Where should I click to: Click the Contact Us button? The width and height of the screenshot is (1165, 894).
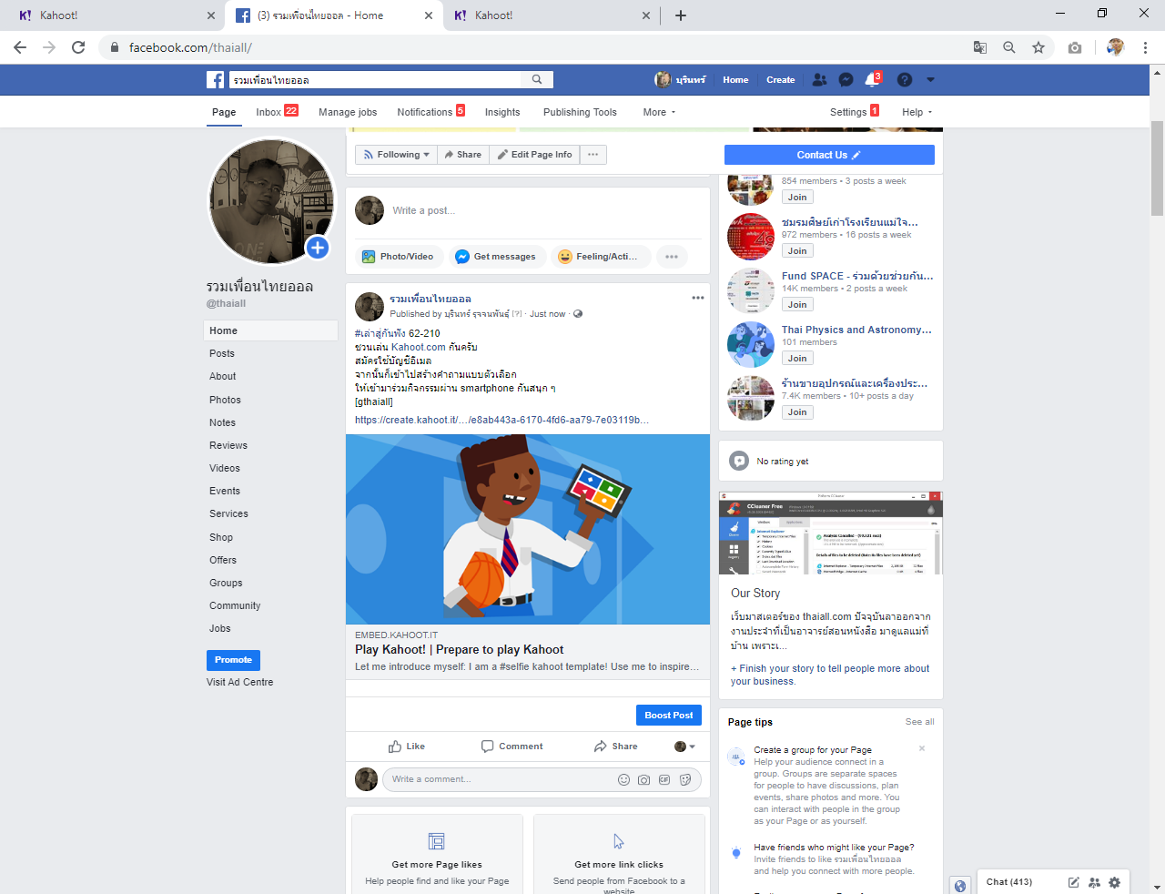point(829,155)
